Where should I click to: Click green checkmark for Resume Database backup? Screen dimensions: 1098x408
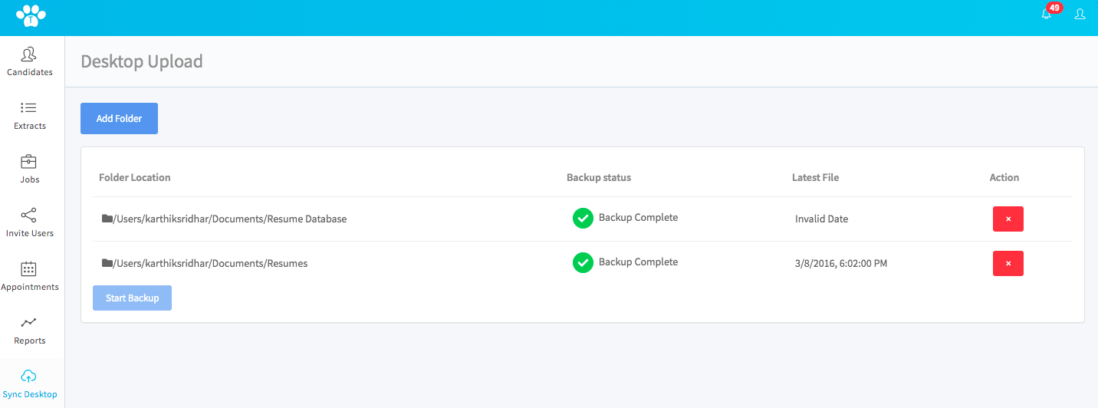pos(583,219)
